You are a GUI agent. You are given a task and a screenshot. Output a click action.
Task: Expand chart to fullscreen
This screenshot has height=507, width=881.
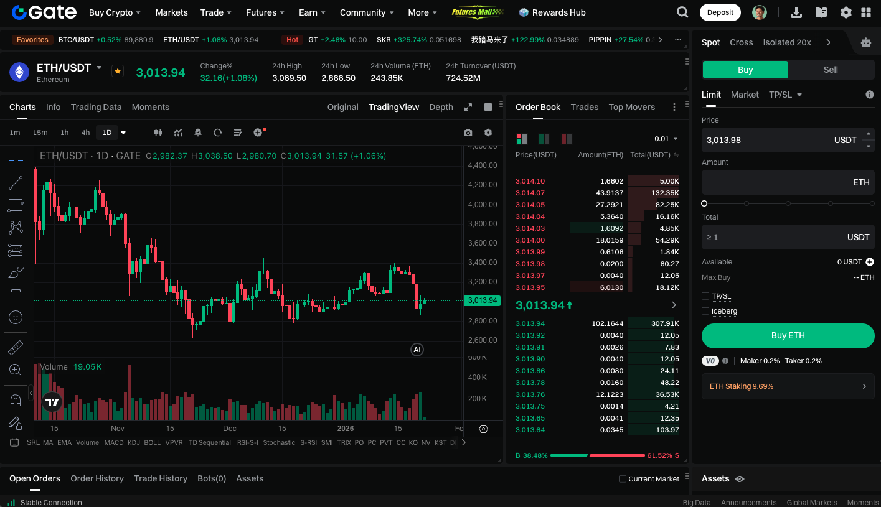468,107
